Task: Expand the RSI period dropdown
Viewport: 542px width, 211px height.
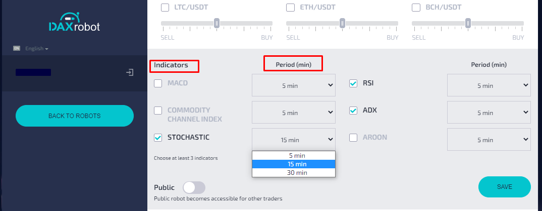Action: 489,85
